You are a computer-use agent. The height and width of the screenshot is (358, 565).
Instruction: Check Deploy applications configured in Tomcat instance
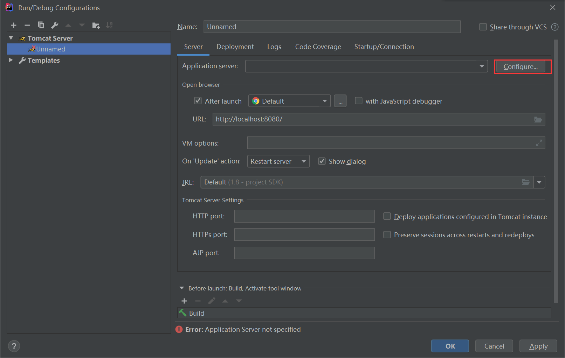[387, 216]
